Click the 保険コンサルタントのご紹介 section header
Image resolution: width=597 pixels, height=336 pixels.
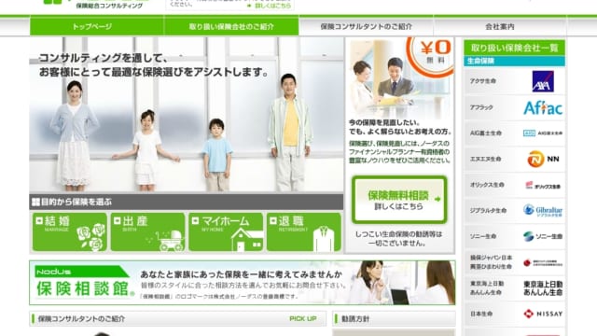pyautogui.click(x=177, y=319)
